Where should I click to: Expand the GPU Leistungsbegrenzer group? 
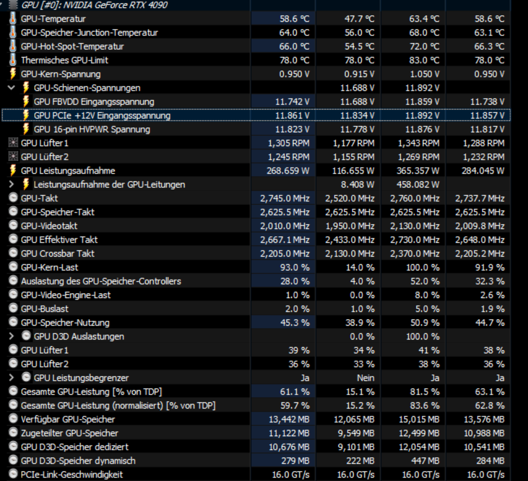(x=11, y=378)
